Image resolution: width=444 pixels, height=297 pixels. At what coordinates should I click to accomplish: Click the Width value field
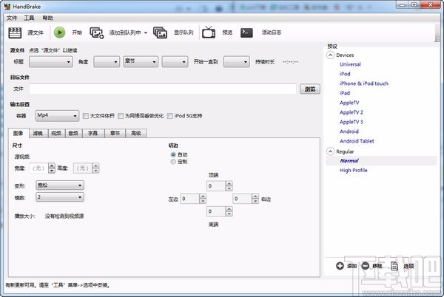(x=38, y=168)
